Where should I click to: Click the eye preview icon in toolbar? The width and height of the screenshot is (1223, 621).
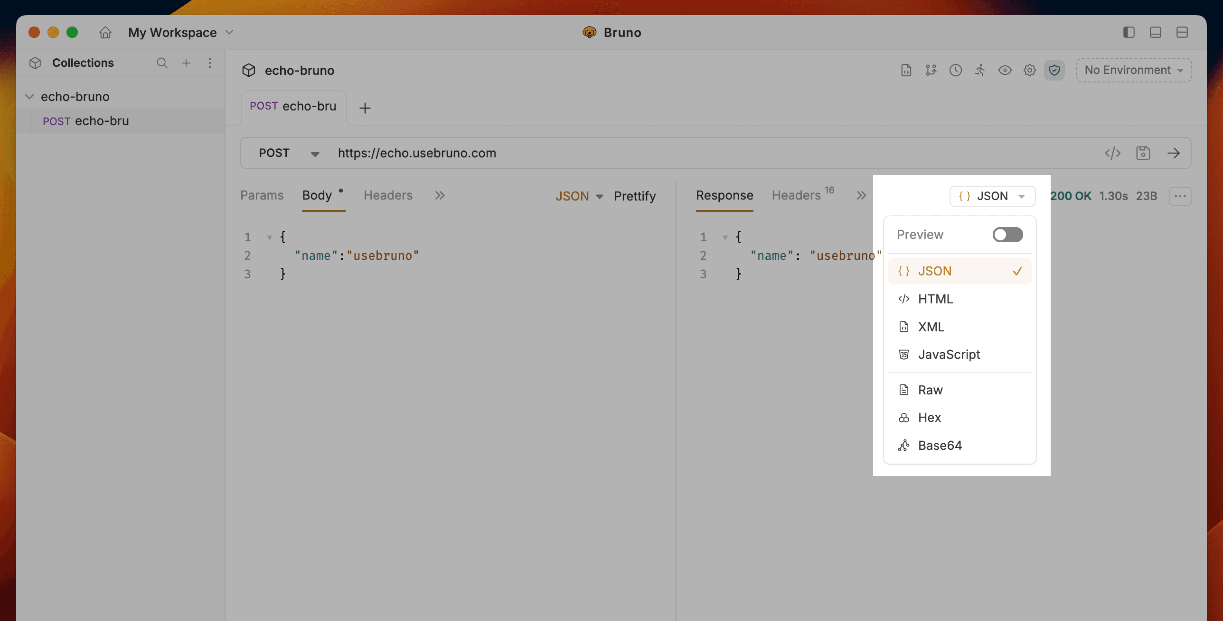pos(1005,70)
